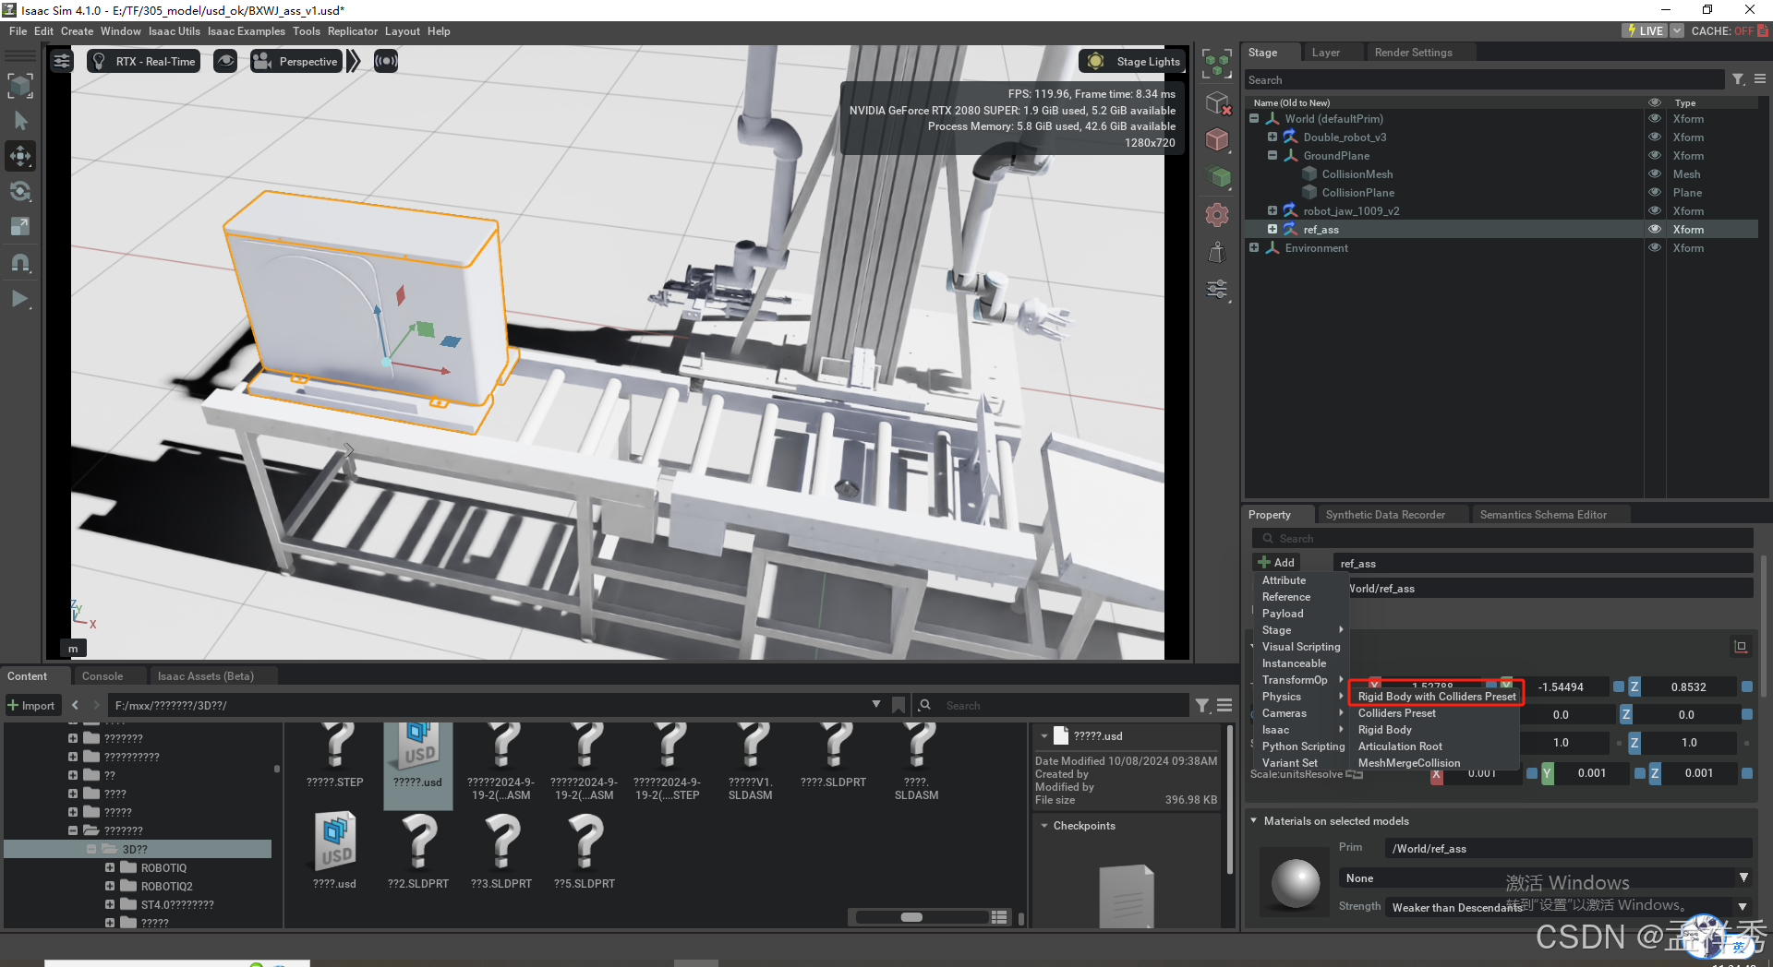Choose Articulation Root from Physics submenu
This screenshot has height=967, width=1773.
[x=1400, y=746]
